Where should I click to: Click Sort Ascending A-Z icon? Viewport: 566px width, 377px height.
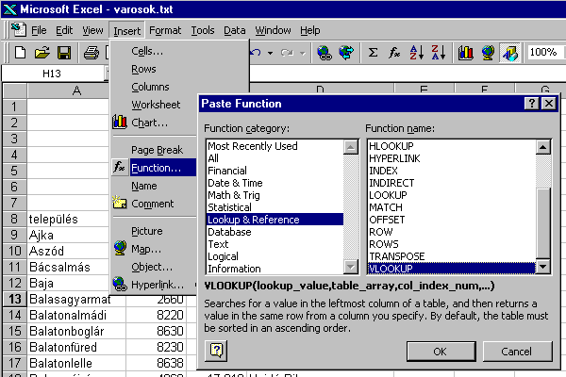coord(416,53)
